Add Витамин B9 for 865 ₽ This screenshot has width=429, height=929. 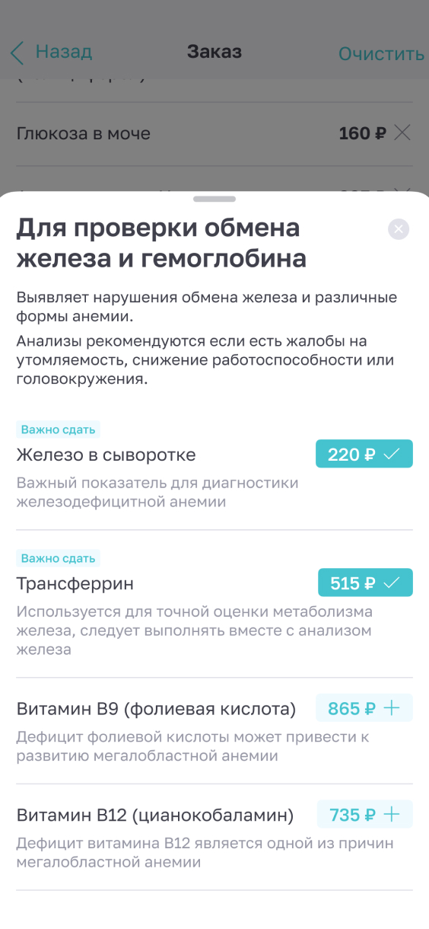[364, 708]
